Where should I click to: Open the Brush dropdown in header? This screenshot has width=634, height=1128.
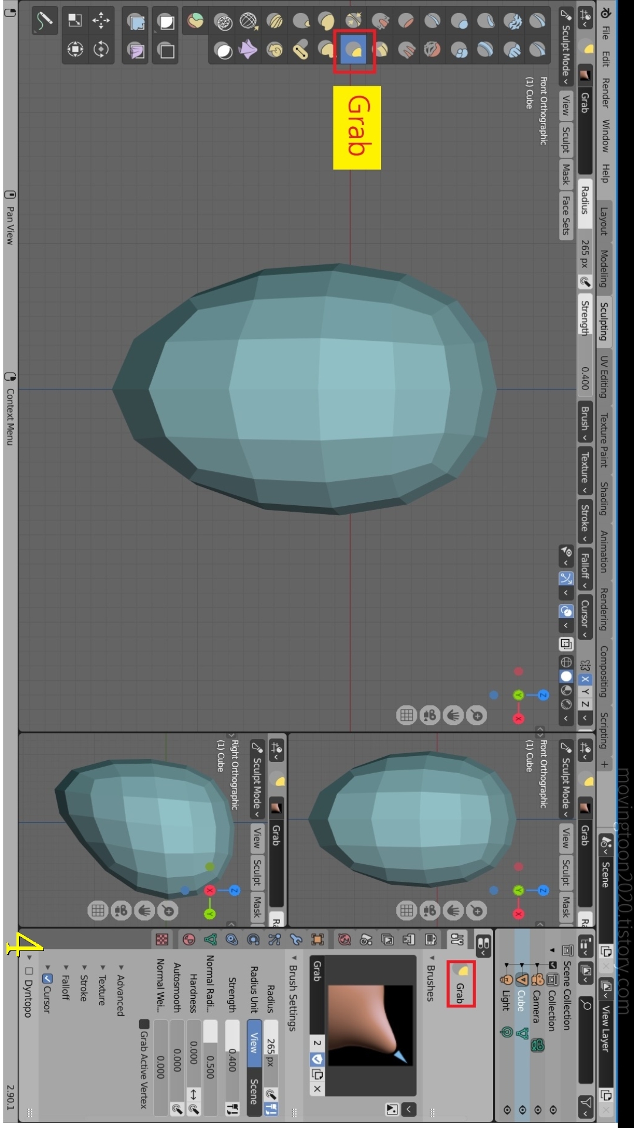(x=585, y=422)
